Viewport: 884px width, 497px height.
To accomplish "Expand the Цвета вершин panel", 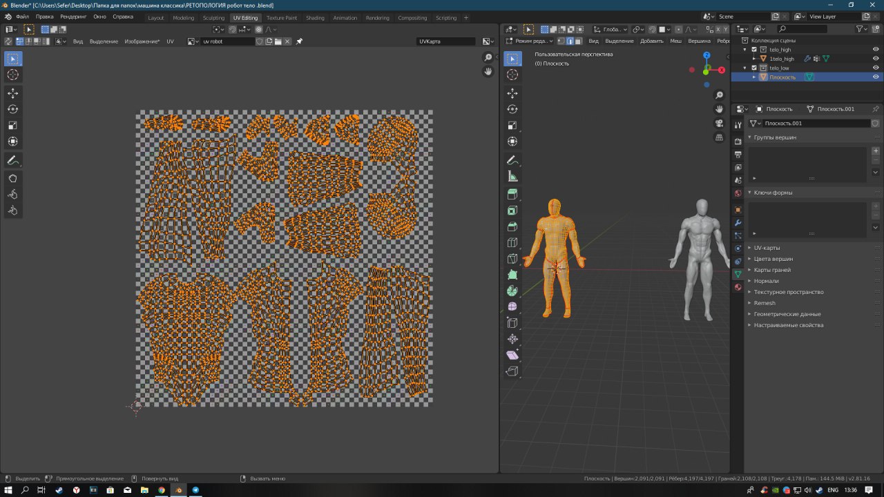I will (814, 259).
